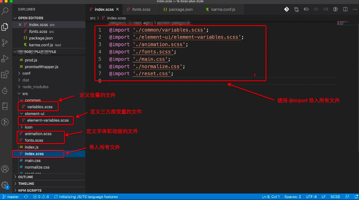Expand the node_modules folder
This screenshot has height=200, width=359.
point(35,87)
